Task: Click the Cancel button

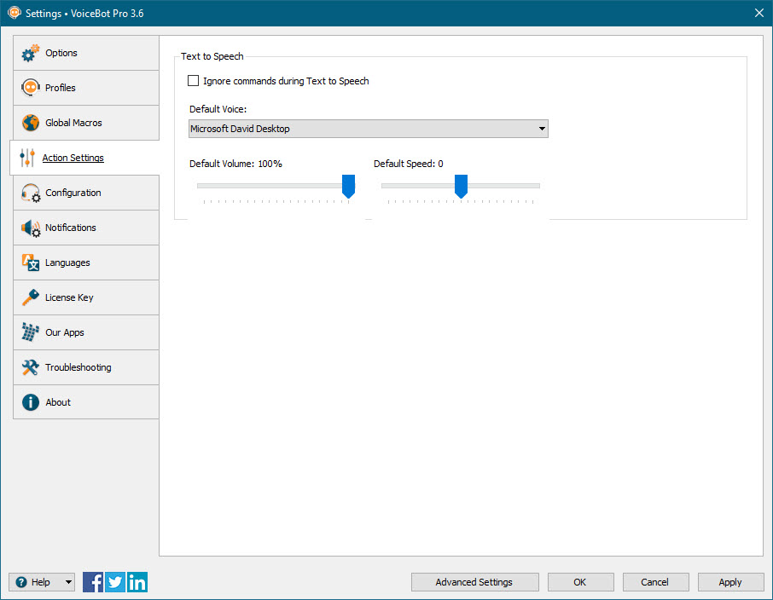Action: click(655, 582)
